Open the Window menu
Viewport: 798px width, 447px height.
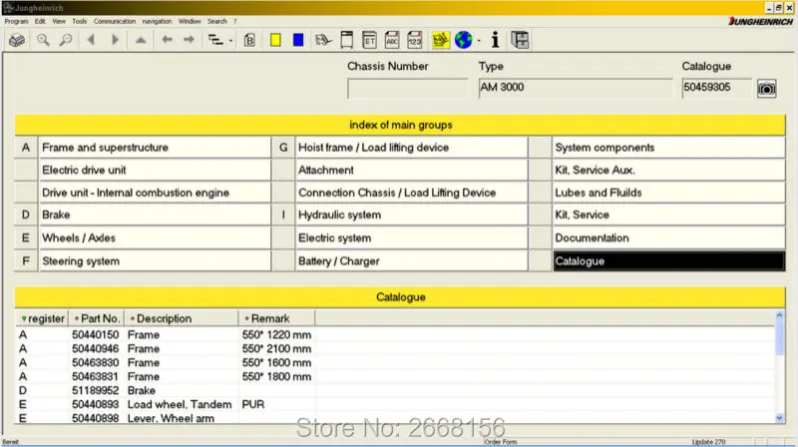coord(190,21)
